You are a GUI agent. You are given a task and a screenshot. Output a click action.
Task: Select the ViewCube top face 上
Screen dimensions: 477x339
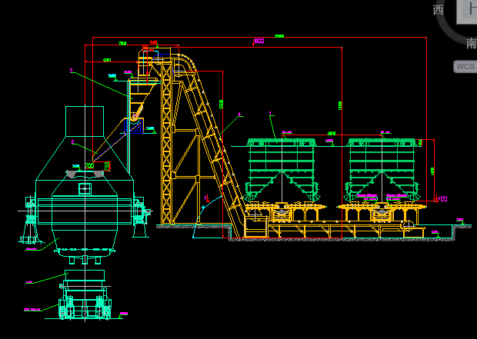(468, 12)
